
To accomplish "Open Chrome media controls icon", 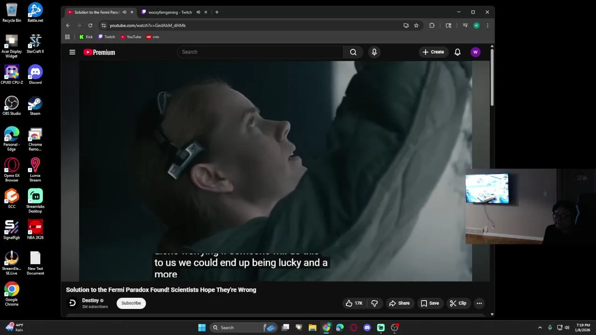I will click(x=465, y=26).
